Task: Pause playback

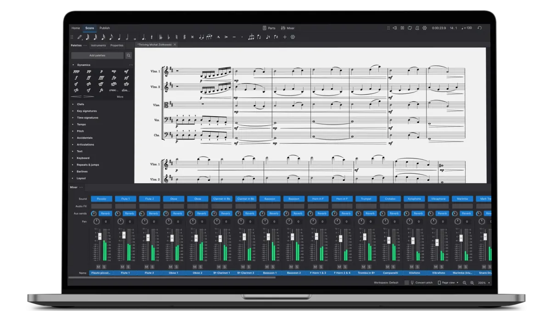Action: coord(402,28)
